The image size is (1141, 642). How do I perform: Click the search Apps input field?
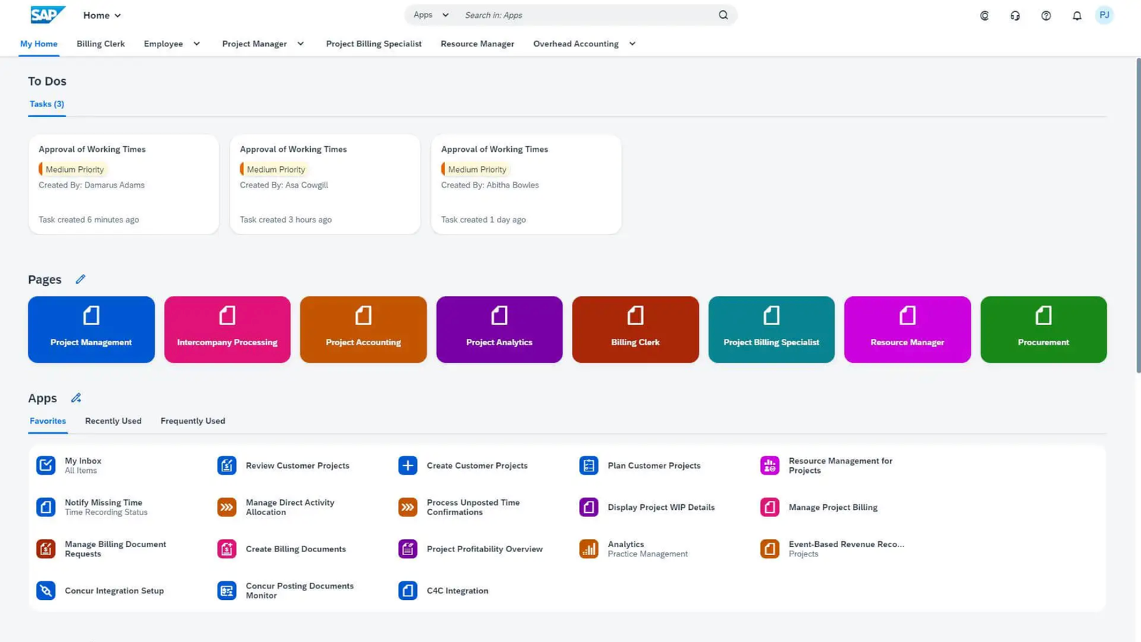[x=585, y=15]
